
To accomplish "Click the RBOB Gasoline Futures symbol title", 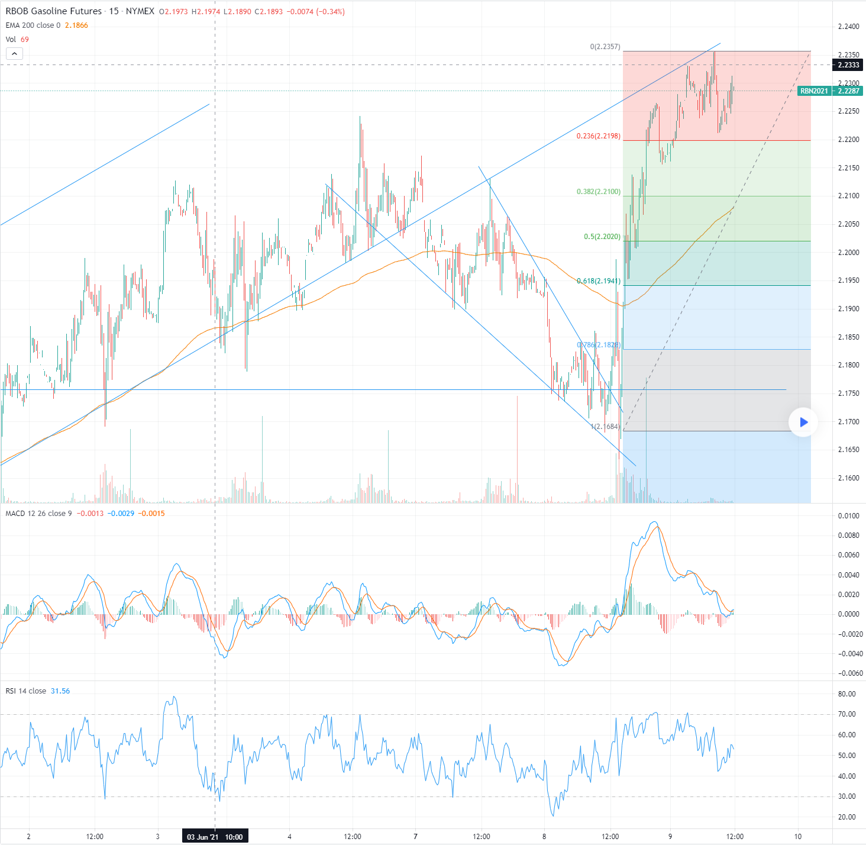I will [53, 11].
